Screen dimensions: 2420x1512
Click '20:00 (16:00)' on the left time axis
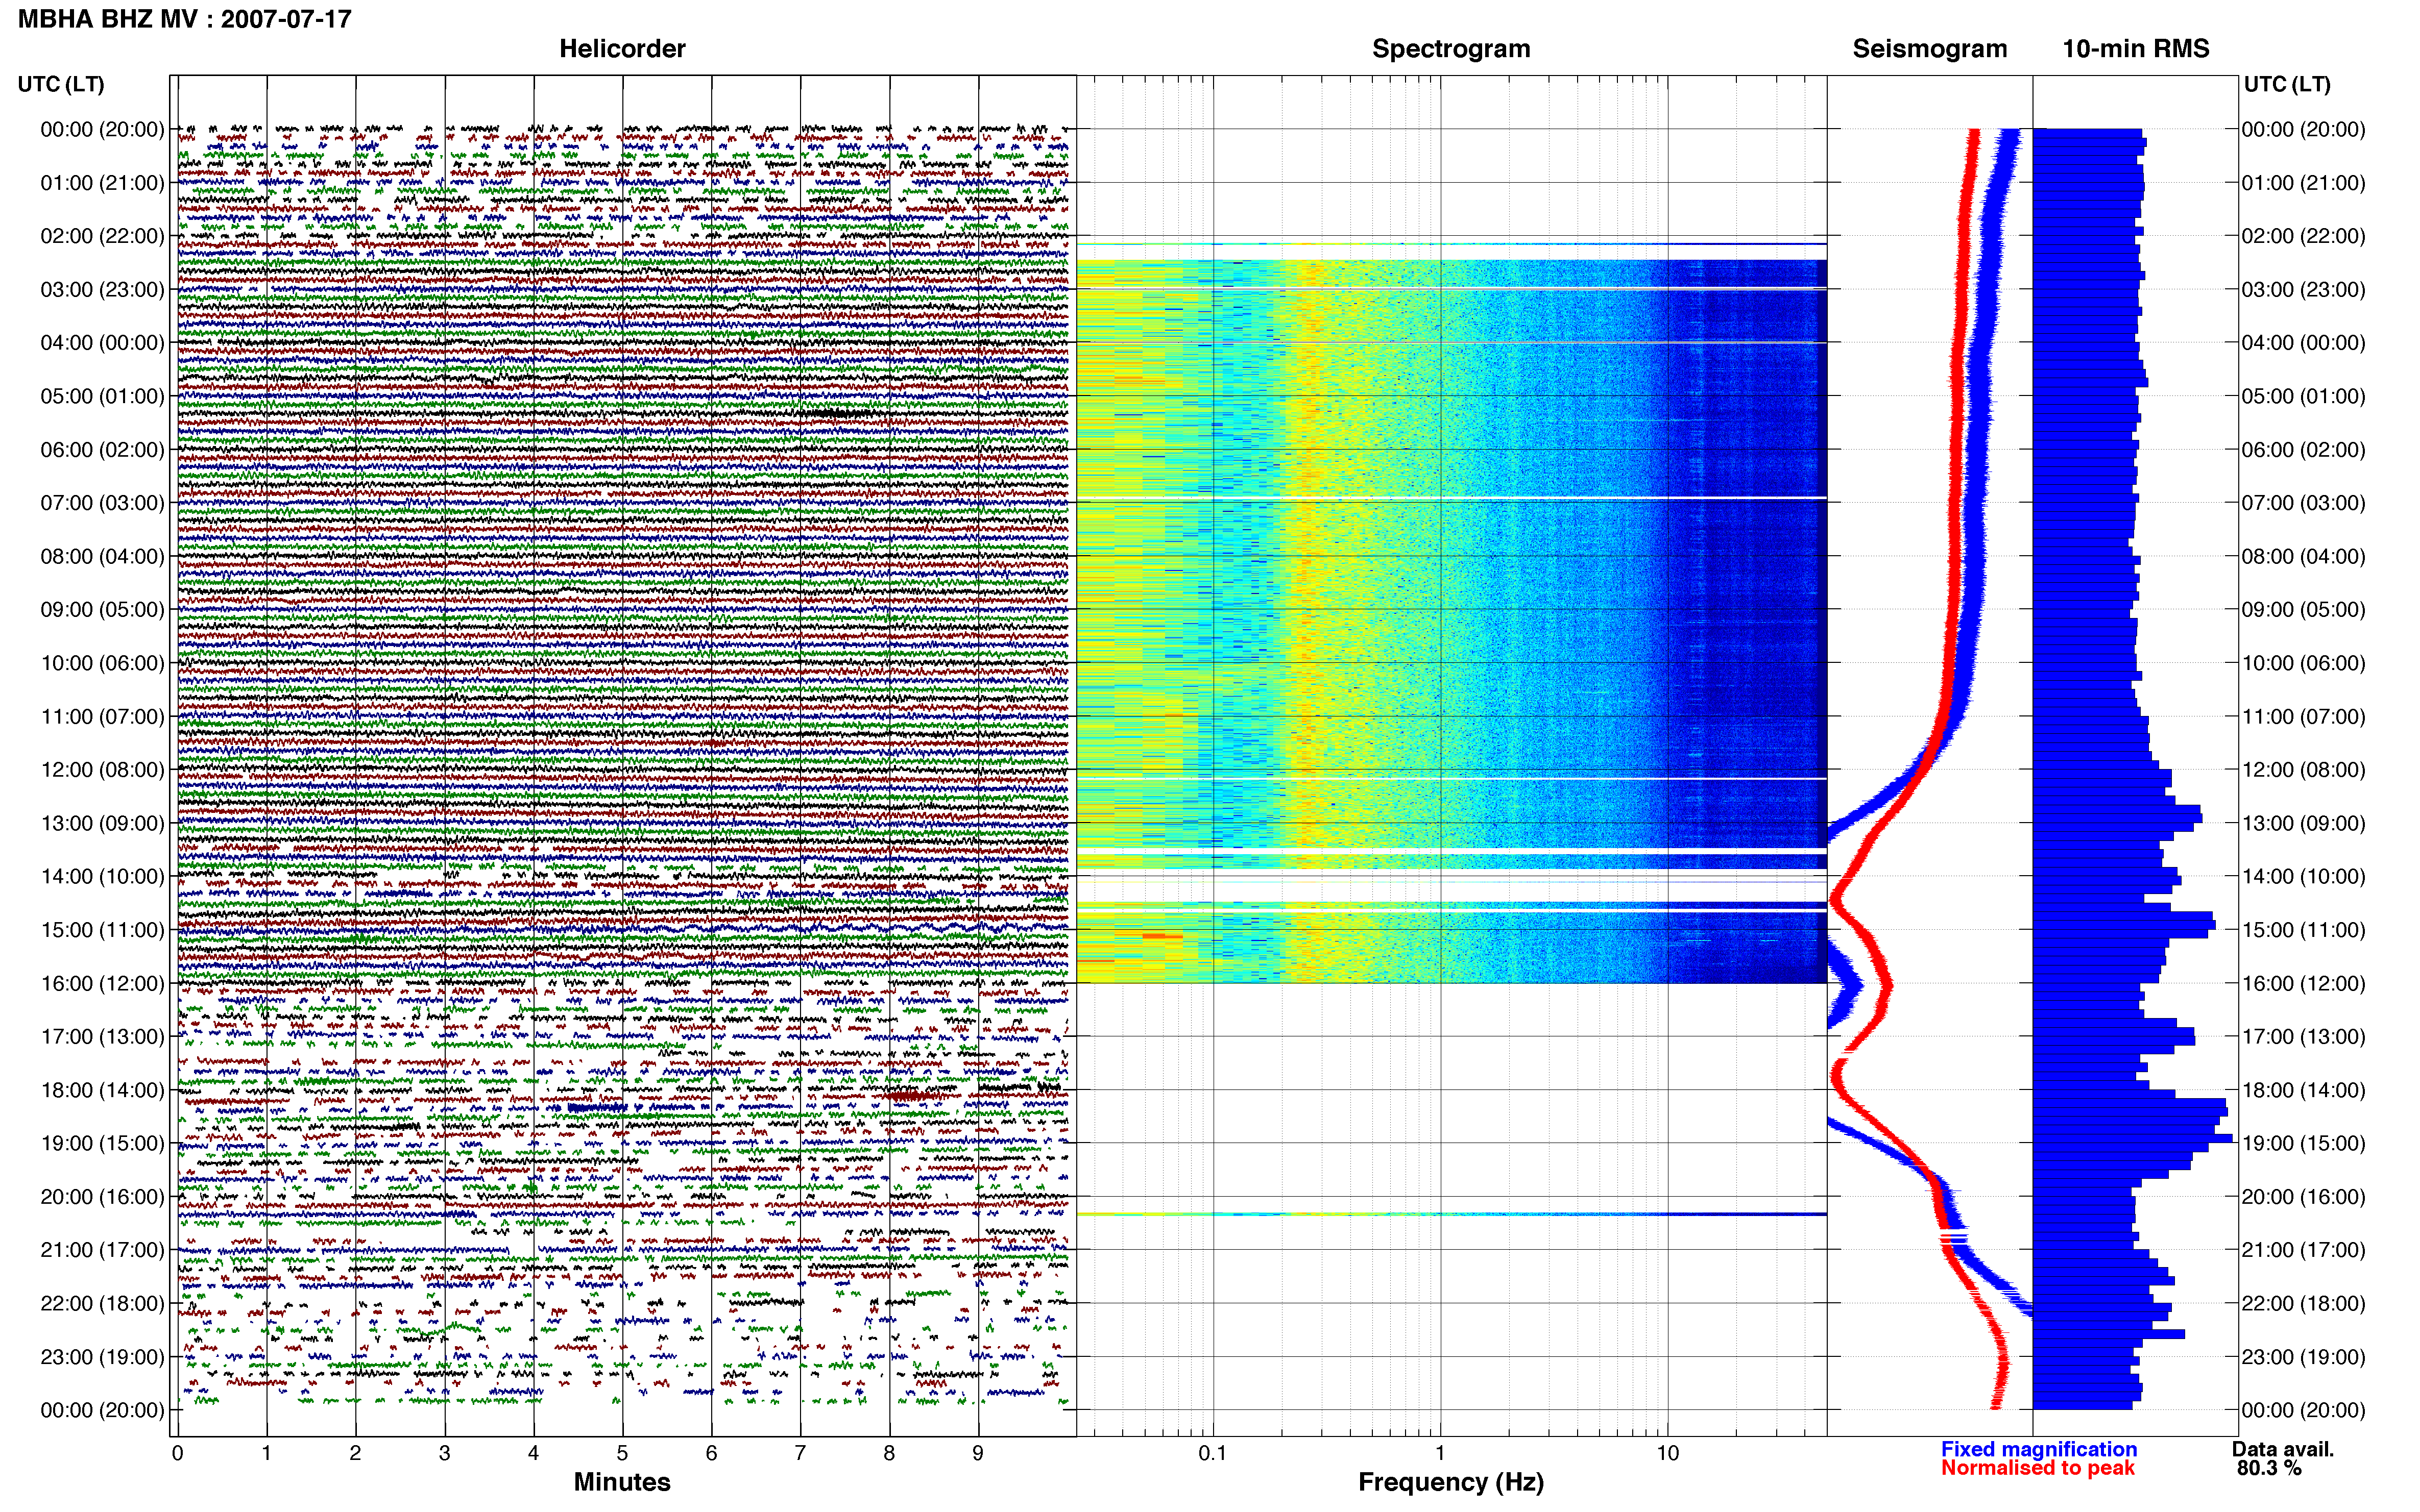[102, 1197]
